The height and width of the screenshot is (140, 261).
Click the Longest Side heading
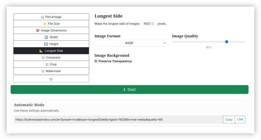pos(108,16)
